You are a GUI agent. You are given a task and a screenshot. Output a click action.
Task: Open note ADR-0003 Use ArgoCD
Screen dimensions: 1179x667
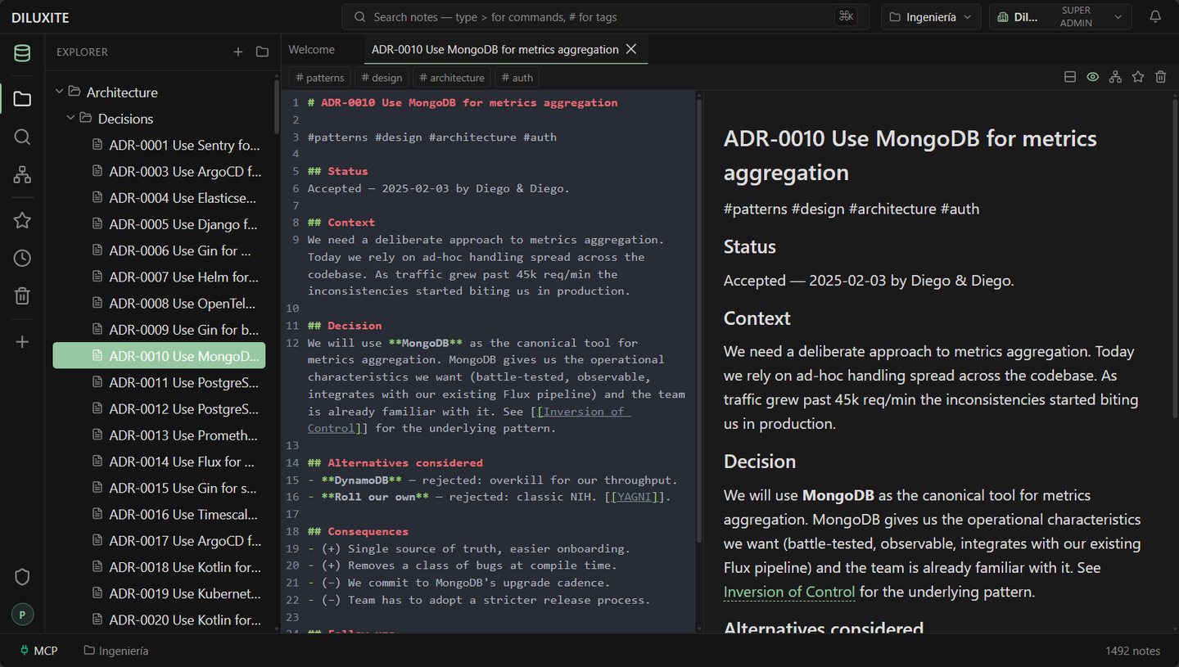pos(159,171)
